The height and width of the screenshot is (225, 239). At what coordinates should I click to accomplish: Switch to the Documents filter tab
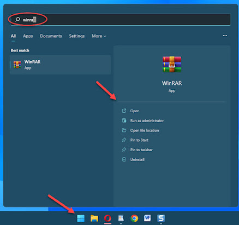click(51, 36)
